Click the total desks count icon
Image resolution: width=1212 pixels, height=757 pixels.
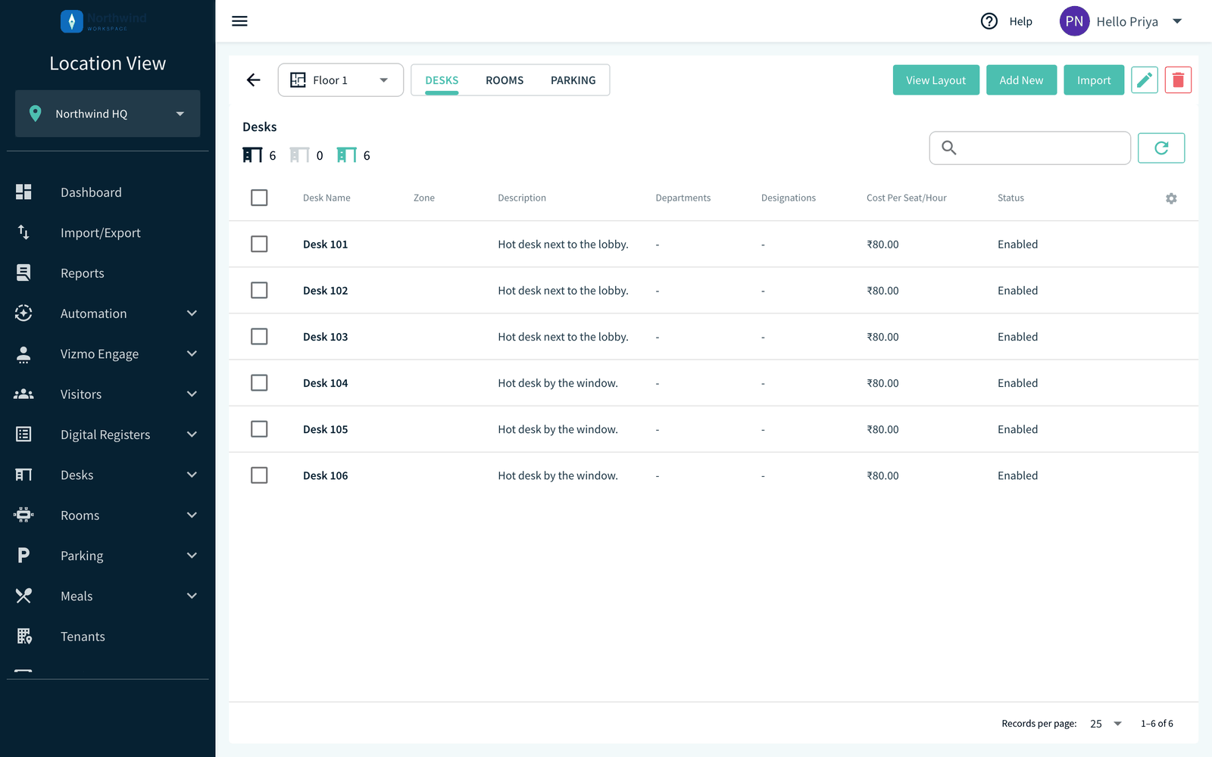tap(252, 155)
